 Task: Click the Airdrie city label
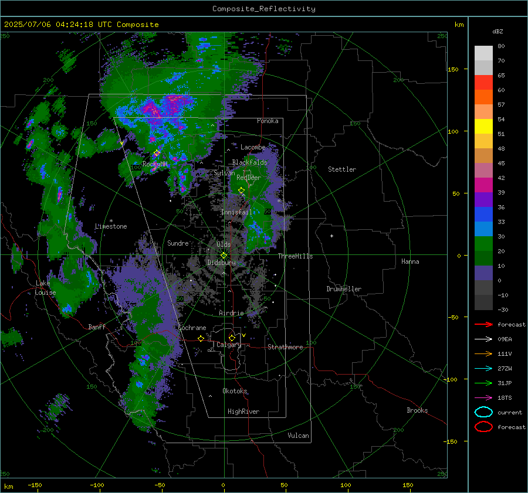(x=231, y=313)
